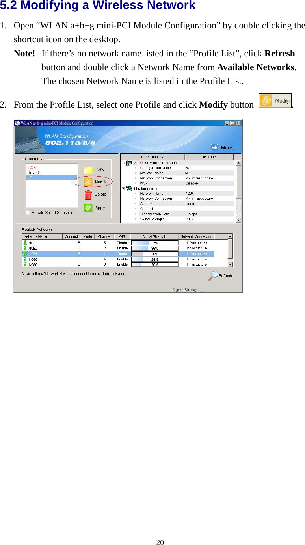Image resolution: width=305 pixels, height=545 pixels.
Task: Click the antenna icon of NC50 channel 2
Action: click(x=25, y=248)
